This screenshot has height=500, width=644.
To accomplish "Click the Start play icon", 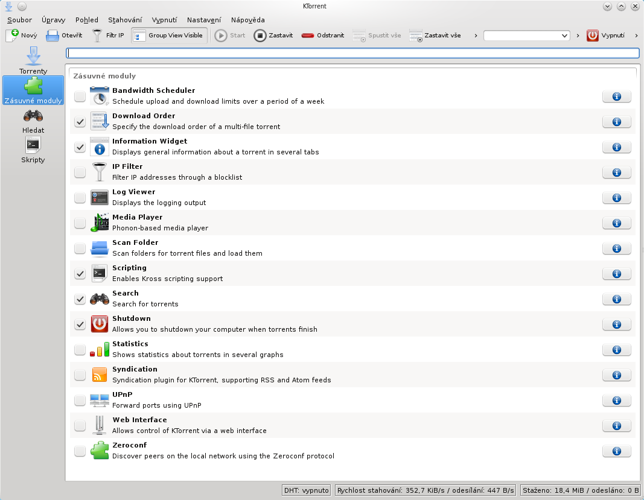I will pos(221,36).
